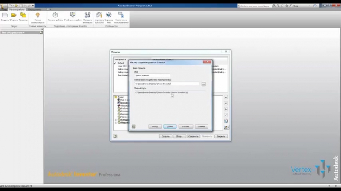341x191 pixels.
Task: Switch to the Инструменты ribbon tab
Action: click(35, 9)
